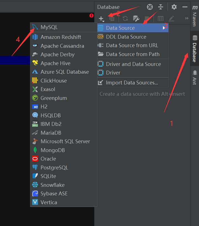Choose Data Source from URL

click(x=133, y=46)
